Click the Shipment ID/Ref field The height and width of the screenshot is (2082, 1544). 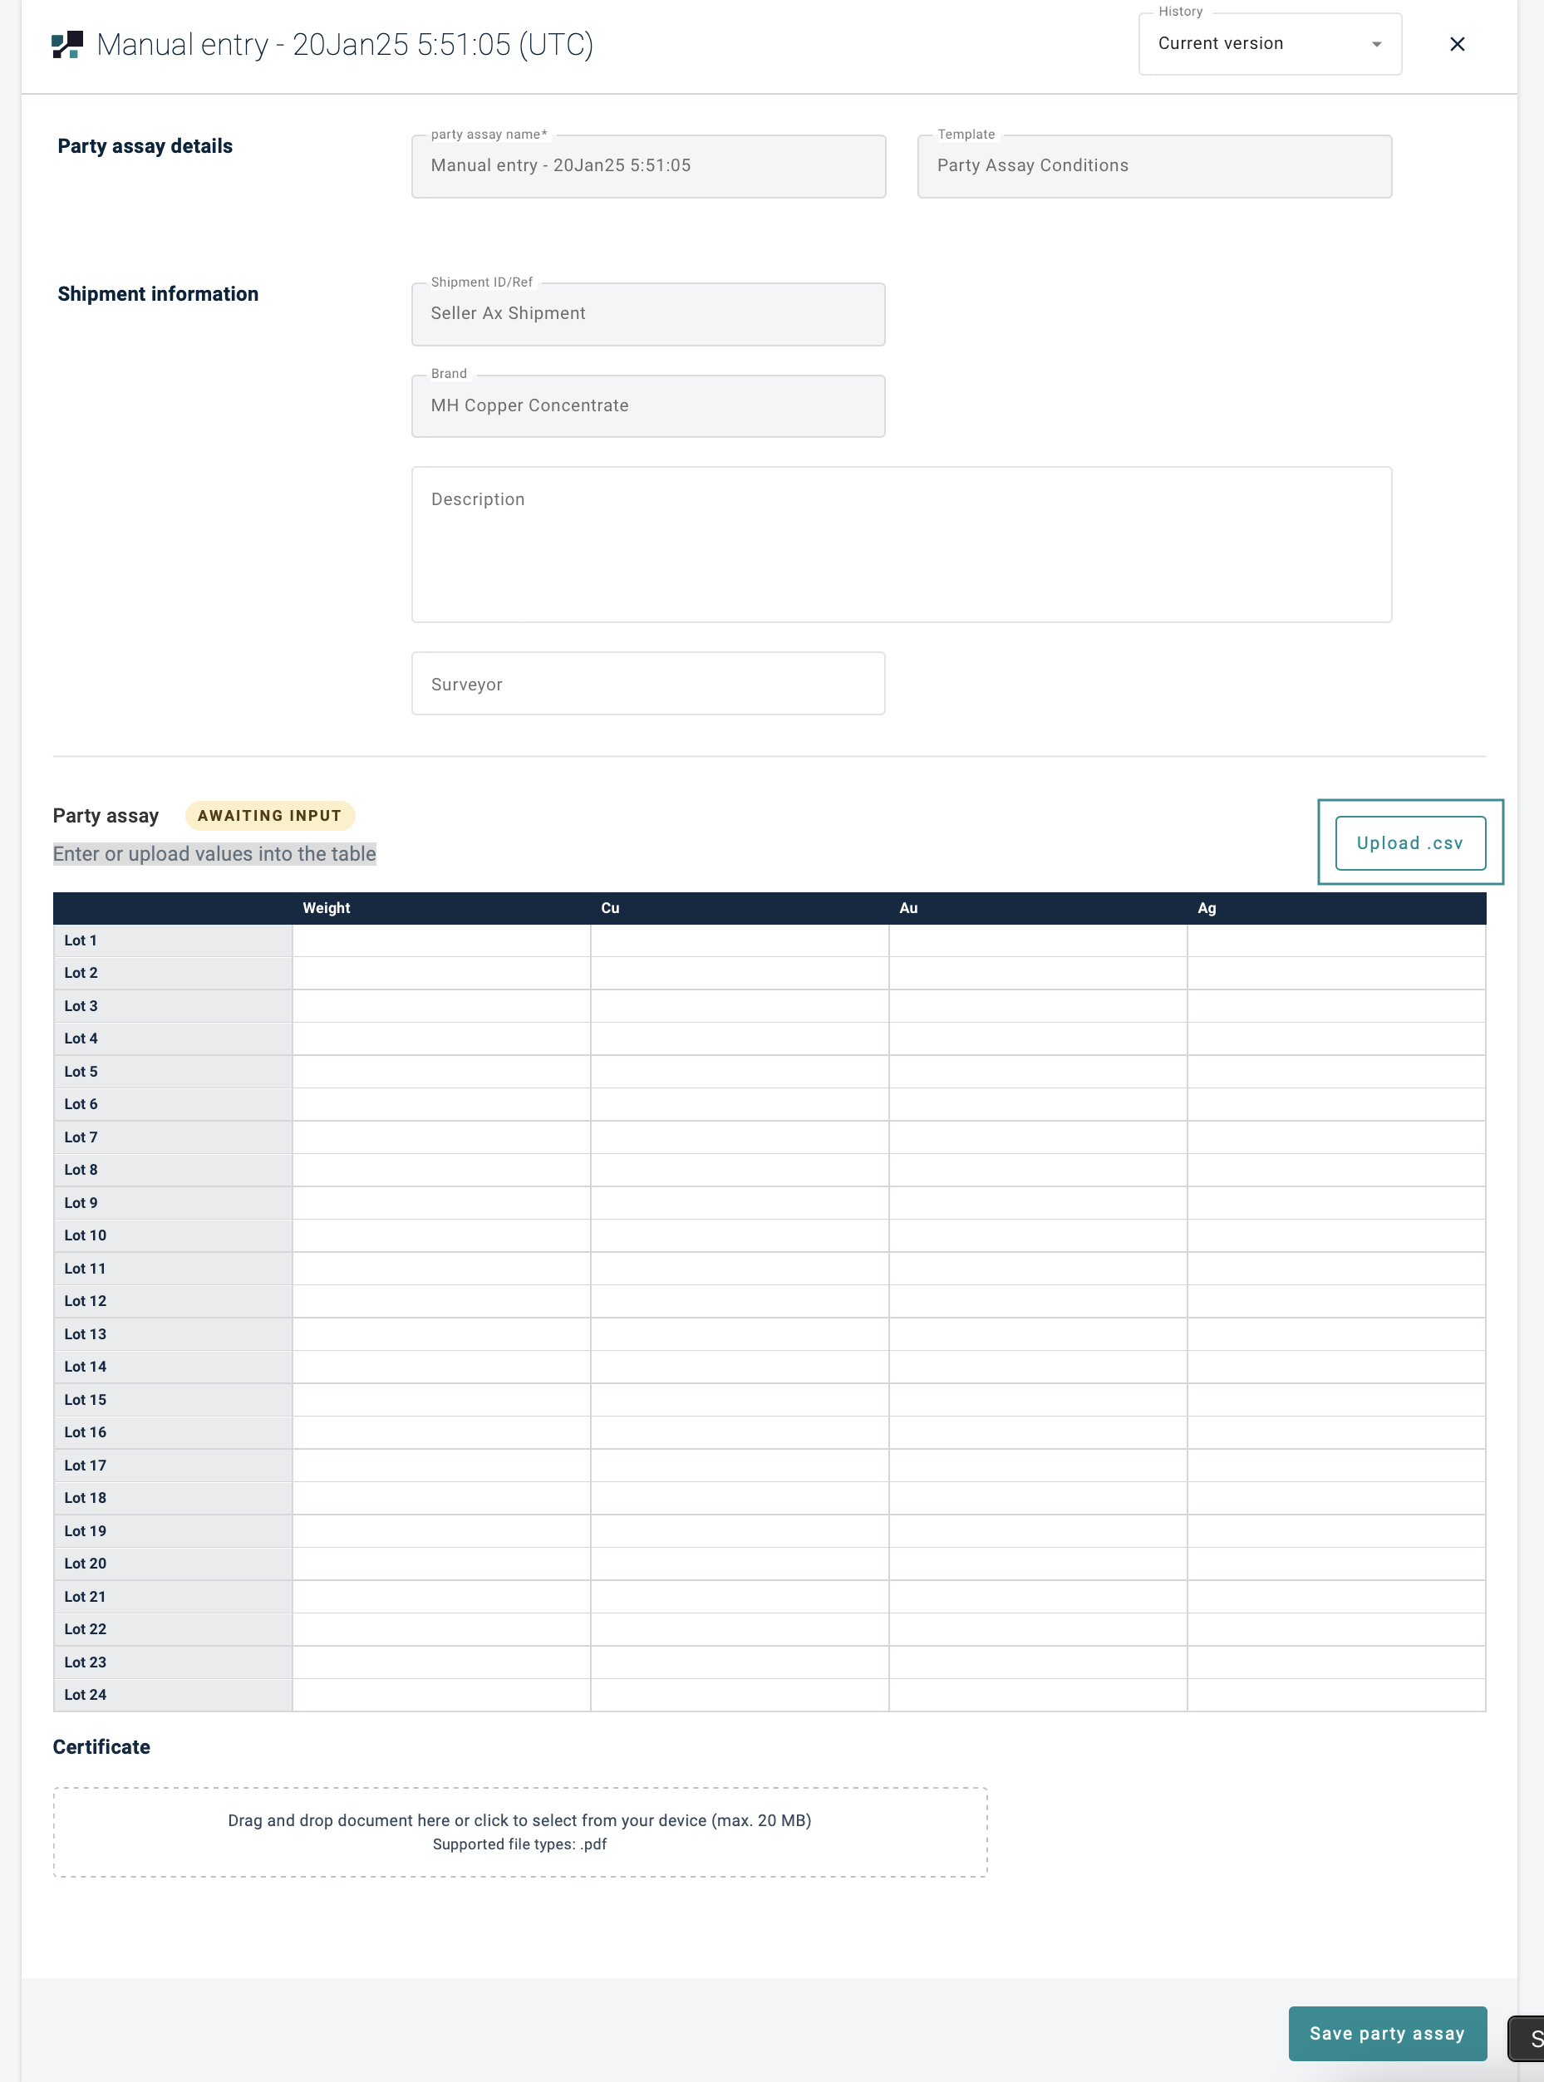[647, 314]
